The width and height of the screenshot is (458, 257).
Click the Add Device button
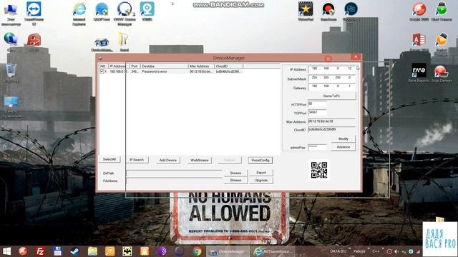click(167, 160)
